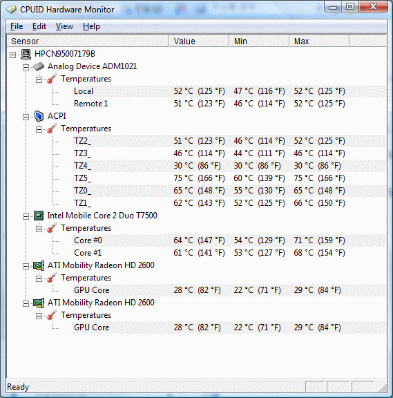Select the Intel Mobile Core 2 Duo T7500 label
This screenshot has height=398, width=393.
coord(102,216)
